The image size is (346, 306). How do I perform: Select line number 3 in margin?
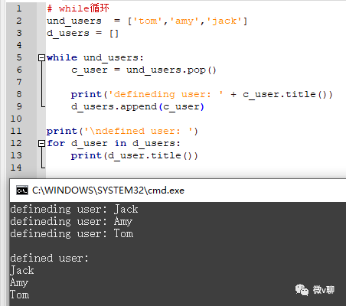click(19, 33)
